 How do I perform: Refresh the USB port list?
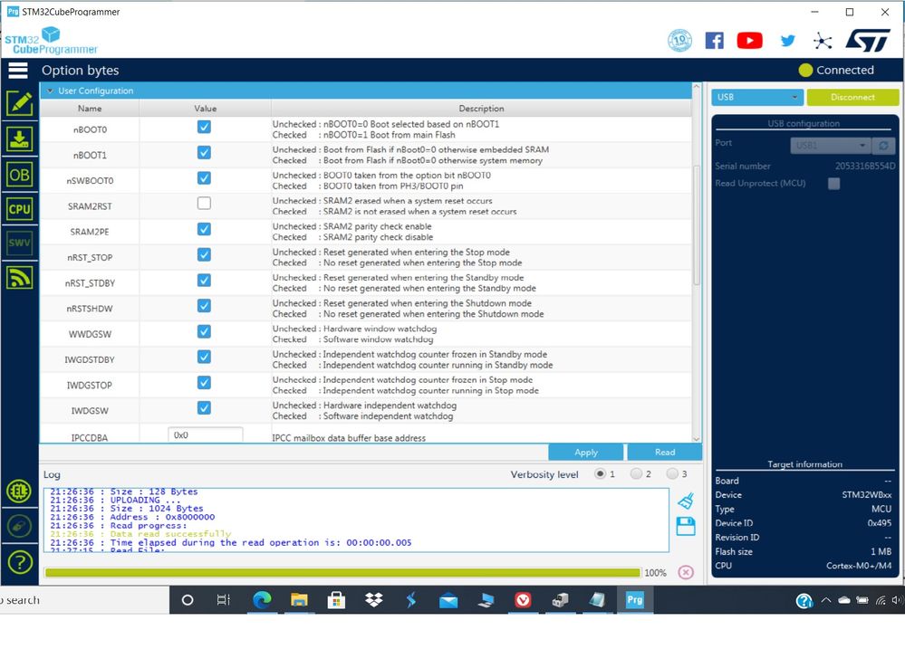tap(883, 146)
